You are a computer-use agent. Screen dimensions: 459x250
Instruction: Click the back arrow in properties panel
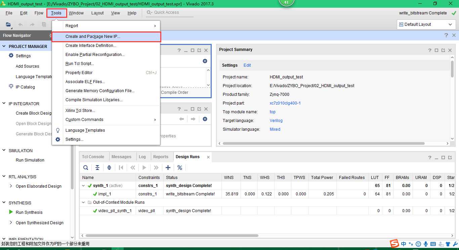point(181,119)
